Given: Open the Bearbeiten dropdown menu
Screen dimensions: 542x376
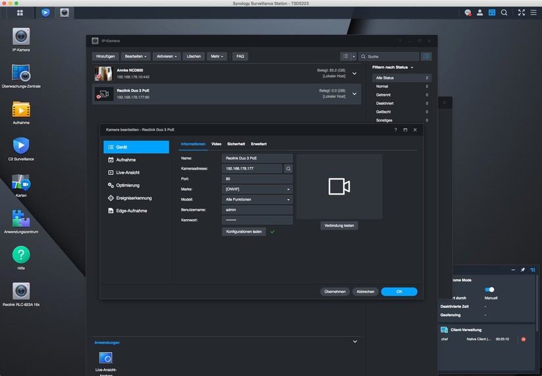Looking at the screenshot, I should 136,56.
